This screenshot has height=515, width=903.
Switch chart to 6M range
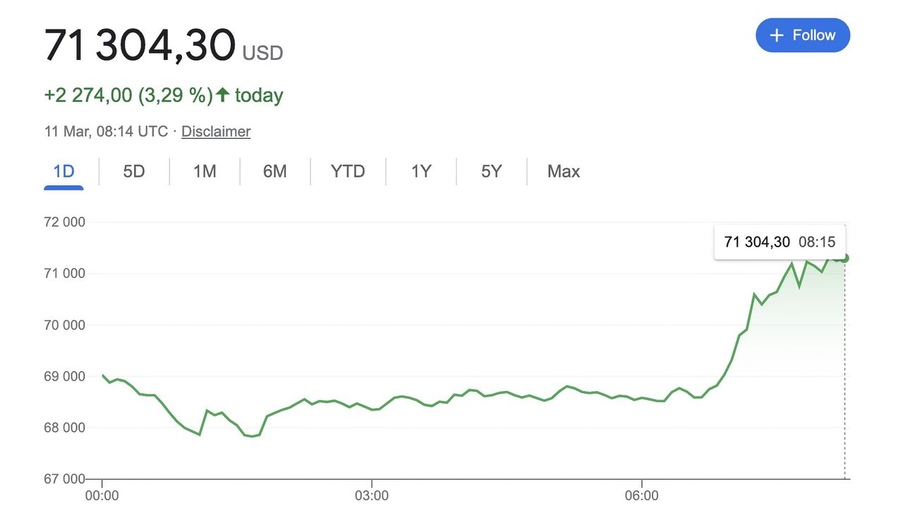(x=274, y=171)
